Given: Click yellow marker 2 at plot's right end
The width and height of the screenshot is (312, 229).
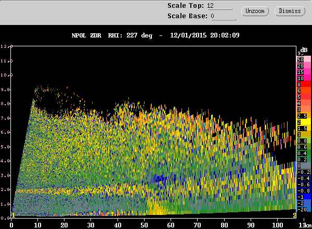Looking at the screenshot, I should pyautogui.click(x=294, y=215).
